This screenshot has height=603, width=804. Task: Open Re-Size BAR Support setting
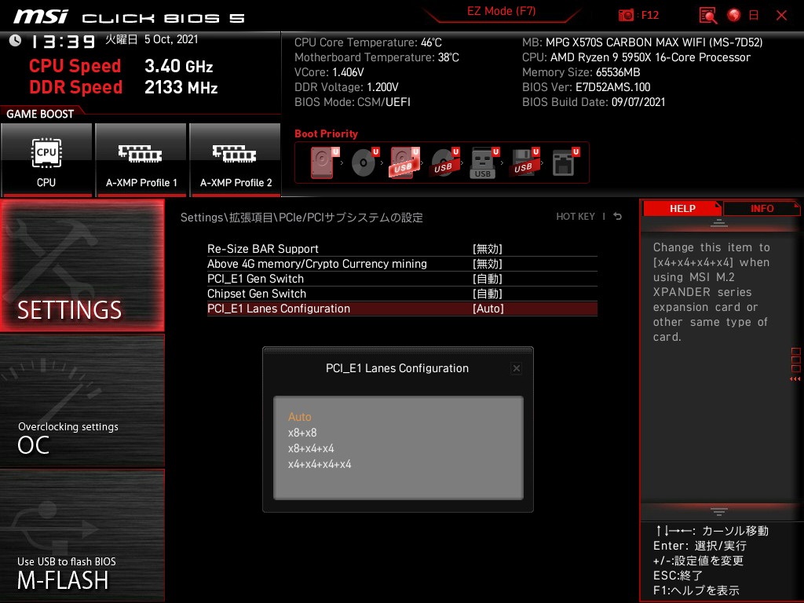(402, 249)
